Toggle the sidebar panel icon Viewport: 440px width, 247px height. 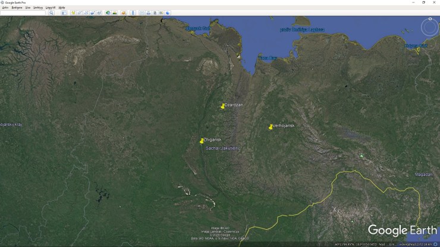pyautogui.click(x=64, y=12)
